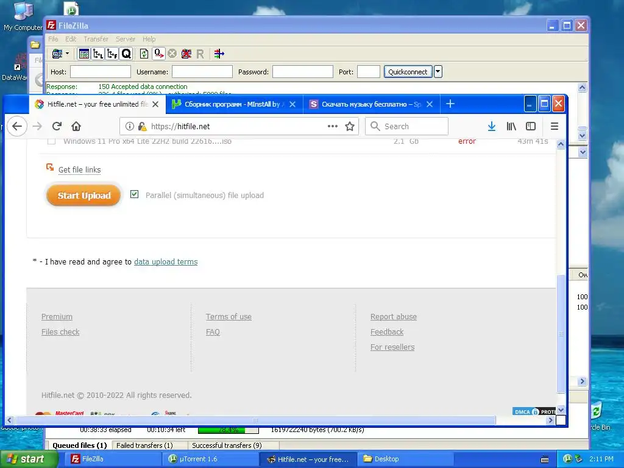The image size is (624, 468).
Task: Open data upload terms link
Action: pos(166,261)
